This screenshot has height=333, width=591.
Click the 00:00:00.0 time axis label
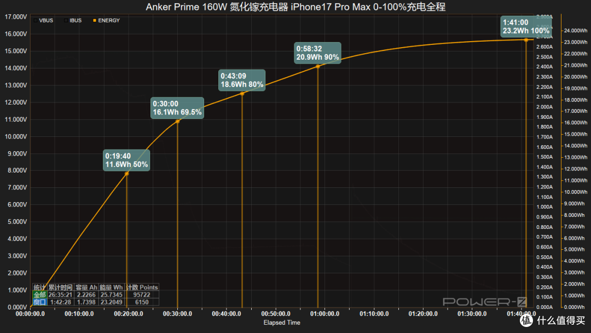(30, 314)
